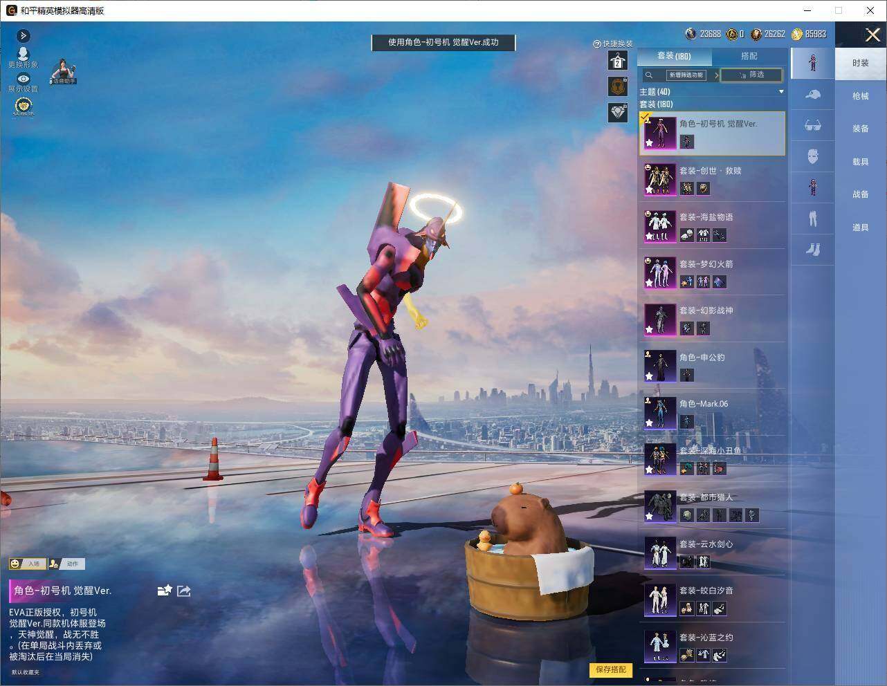
Task: Switch to the 套装 (180) tab
Action: [674, 56]
